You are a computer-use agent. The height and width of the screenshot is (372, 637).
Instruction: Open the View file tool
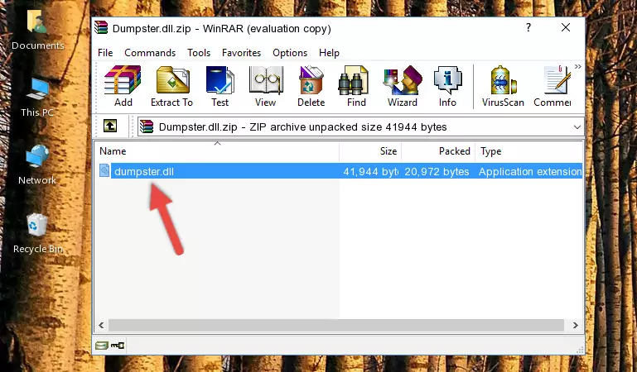pos(266,86)
